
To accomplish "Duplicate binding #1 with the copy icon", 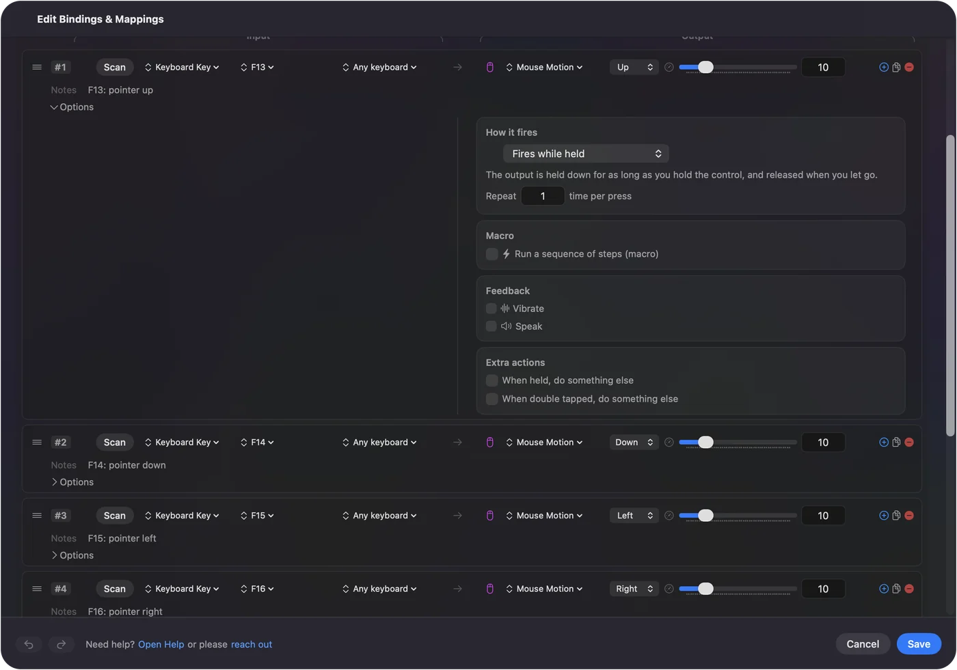I will pyautogui.click(x=896, y=67).
